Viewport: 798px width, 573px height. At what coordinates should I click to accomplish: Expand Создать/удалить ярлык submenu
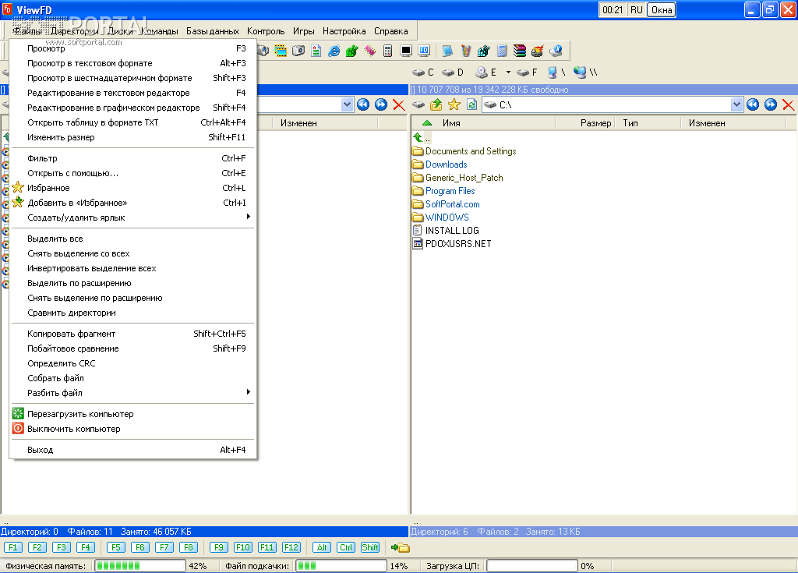tap(132, 218)
